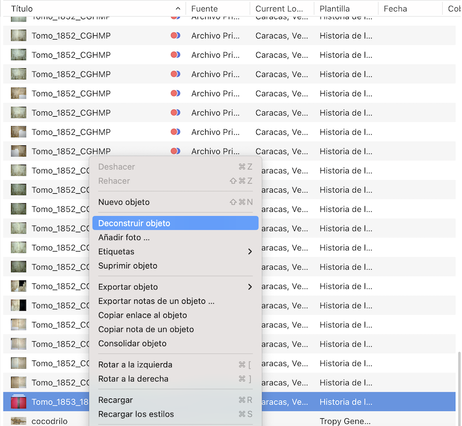
Task: Choose Rotar a la derecha
Action: click(x=133, y=379)
